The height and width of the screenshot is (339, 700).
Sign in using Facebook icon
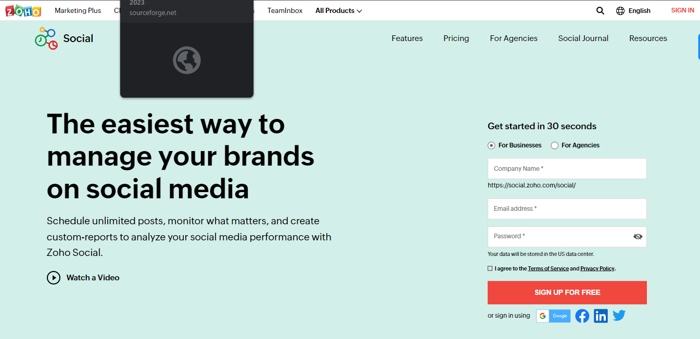(582, 316)
